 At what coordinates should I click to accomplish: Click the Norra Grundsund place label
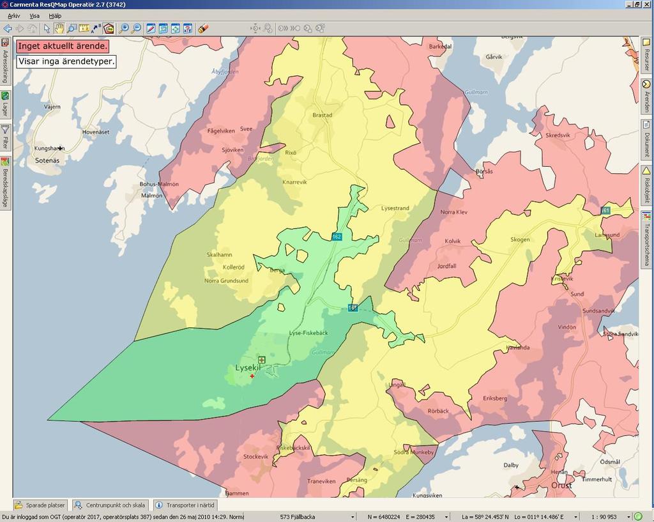(x=226, y=281)
